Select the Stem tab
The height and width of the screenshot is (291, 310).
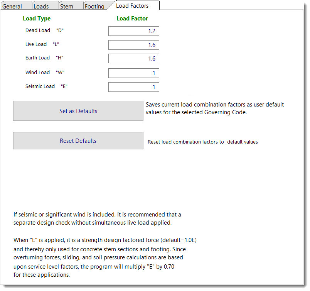point(67,6)
